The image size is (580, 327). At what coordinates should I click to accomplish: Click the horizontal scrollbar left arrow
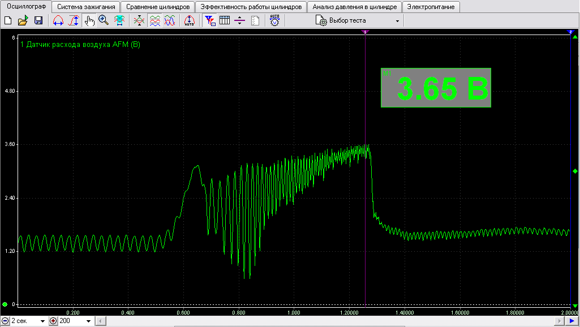click(x=101, y=321)
